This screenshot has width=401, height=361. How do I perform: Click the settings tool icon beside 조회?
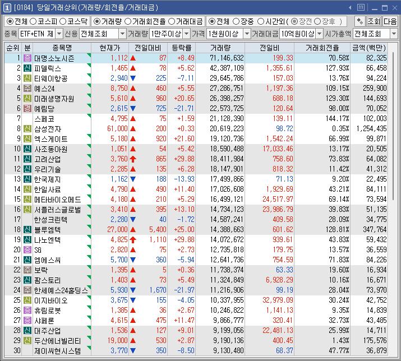(360, 21)
